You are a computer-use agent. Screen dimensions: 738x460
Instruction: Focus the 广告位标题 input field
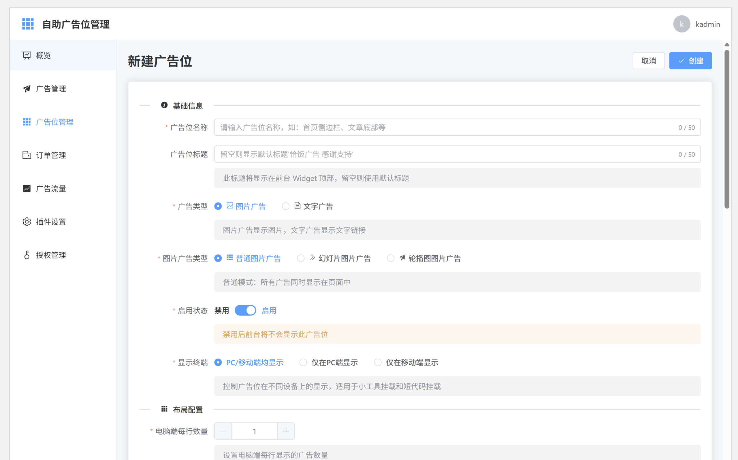(457, 154)
